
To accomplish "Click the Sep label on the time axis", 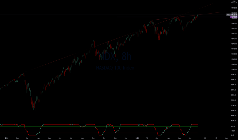I will (93, 138).
